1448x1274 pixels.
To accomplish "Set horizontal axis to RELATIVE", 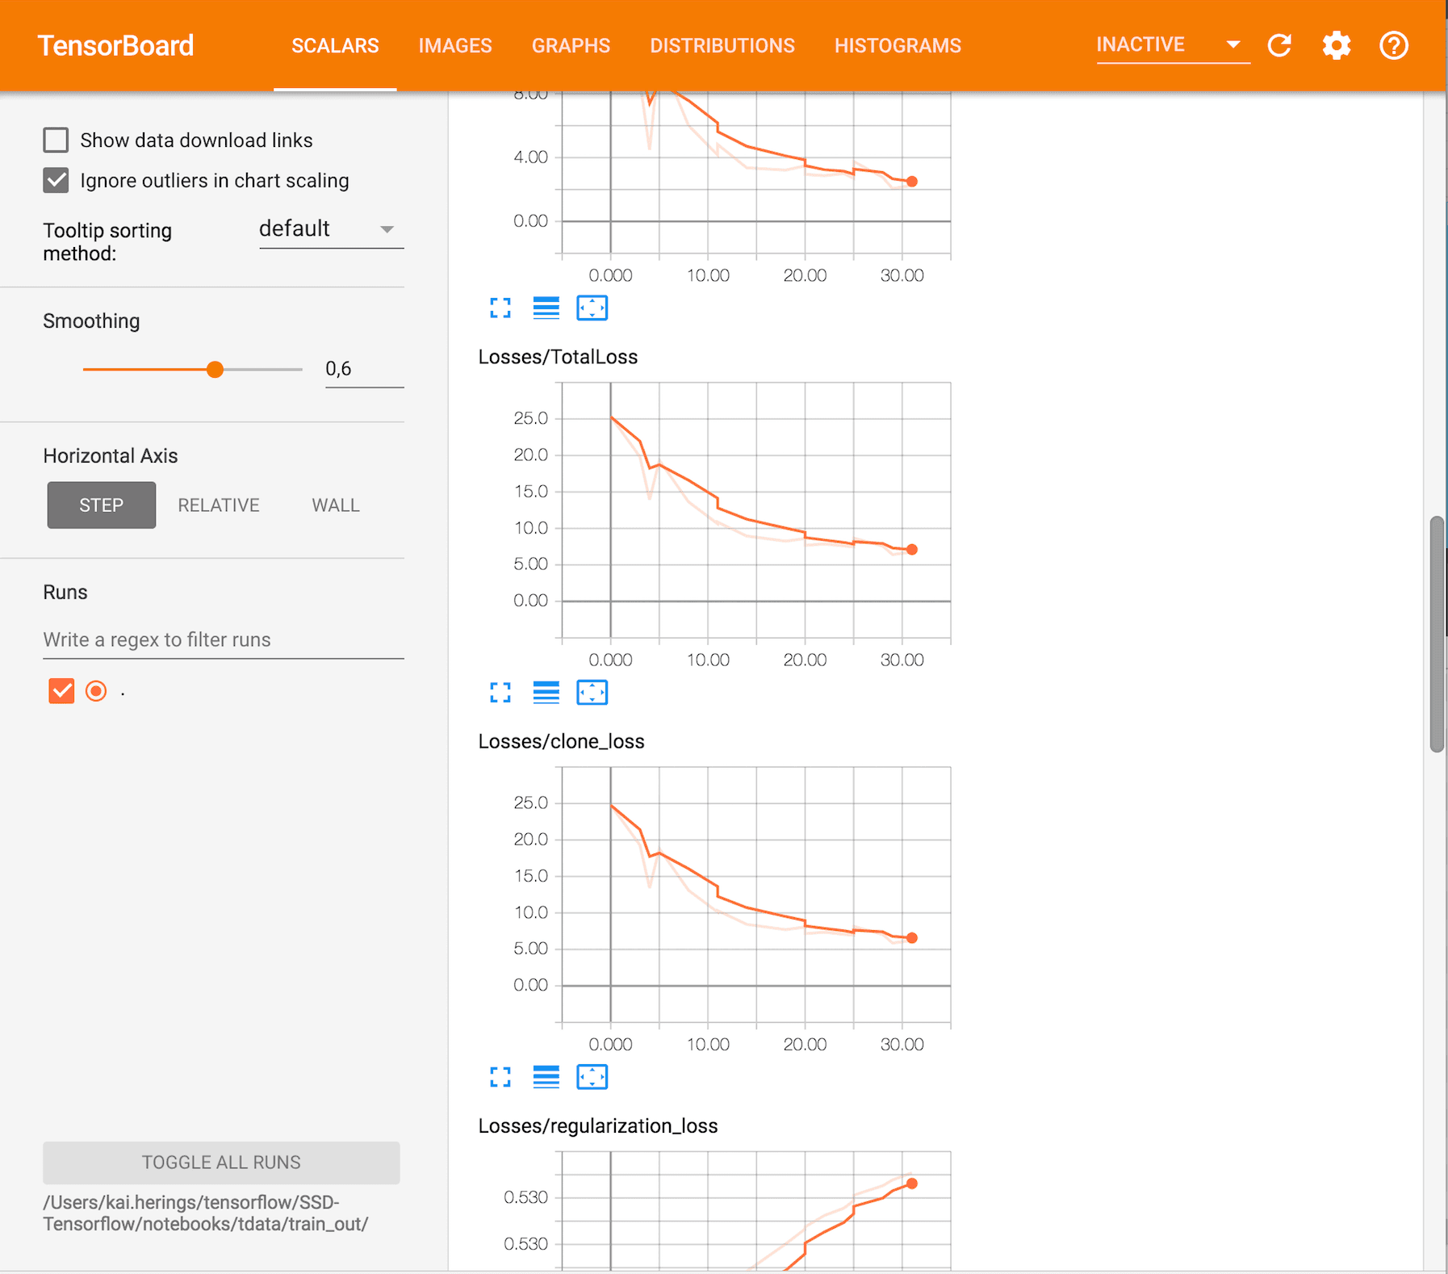I will (219, 505).
